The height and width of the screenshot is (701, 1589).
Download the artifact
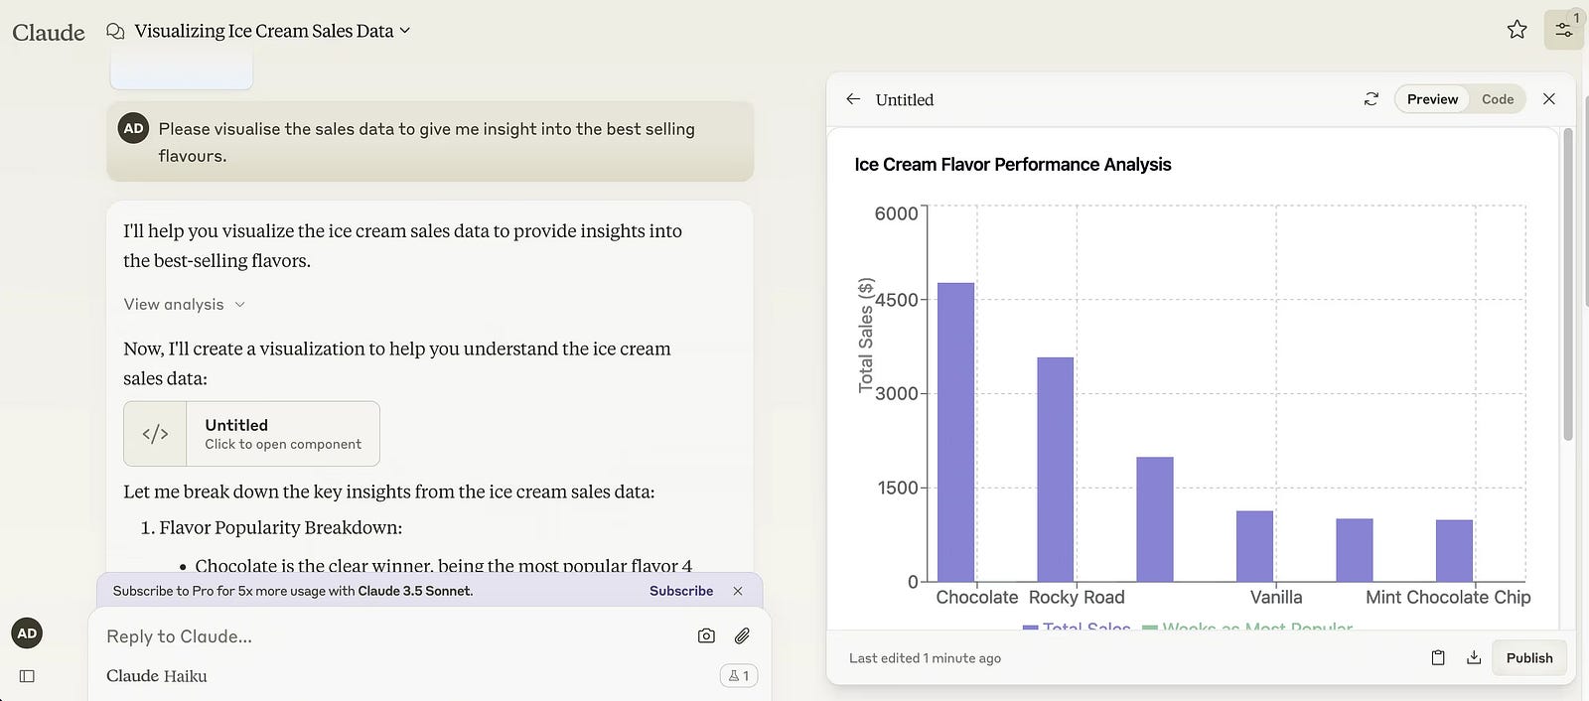(1474, 657)
